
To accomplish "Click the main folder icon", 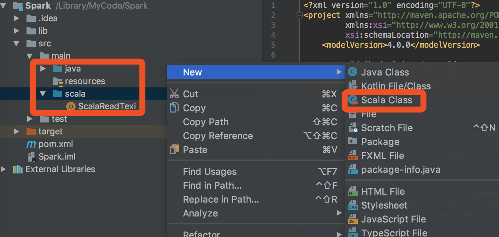I will point(44,56).
